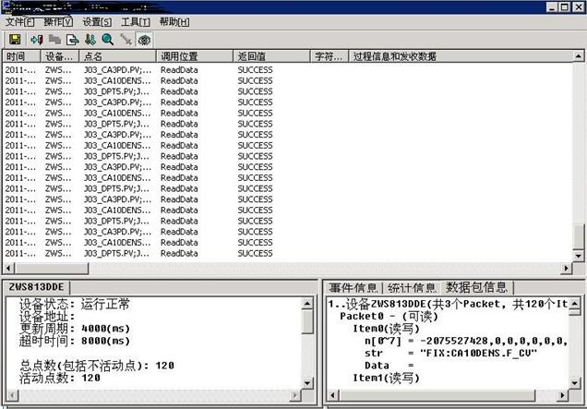Open the 设置(S) menu
This screenshot has height=409, width=587.
point(97,21)
